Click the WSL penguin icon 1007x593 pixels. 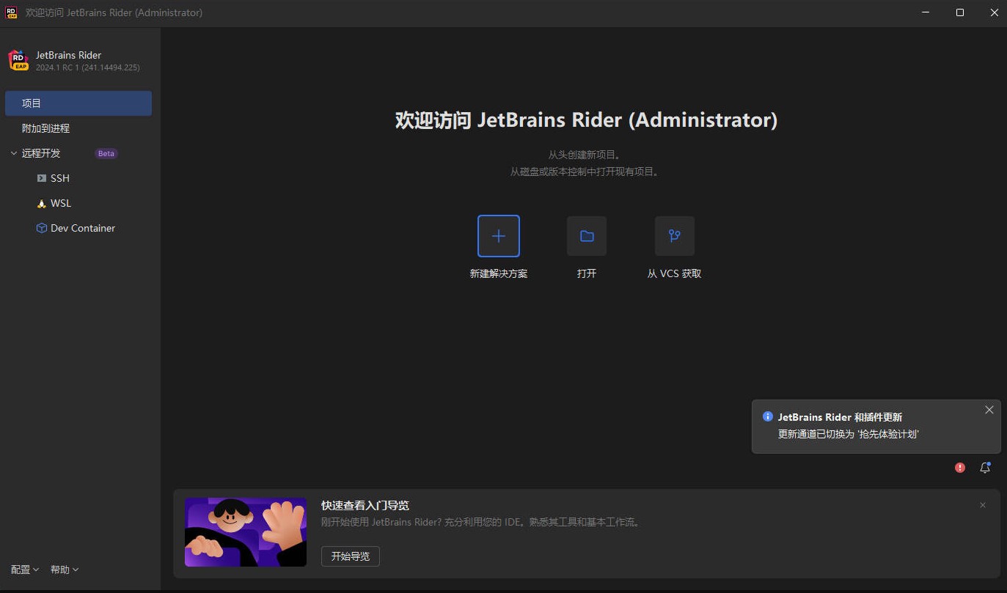pyautogui.click(x=42, y=203)
